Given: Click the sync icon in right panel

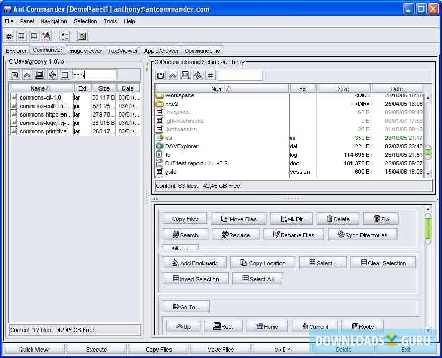Looking at the screenshot, I should [198, 75].
